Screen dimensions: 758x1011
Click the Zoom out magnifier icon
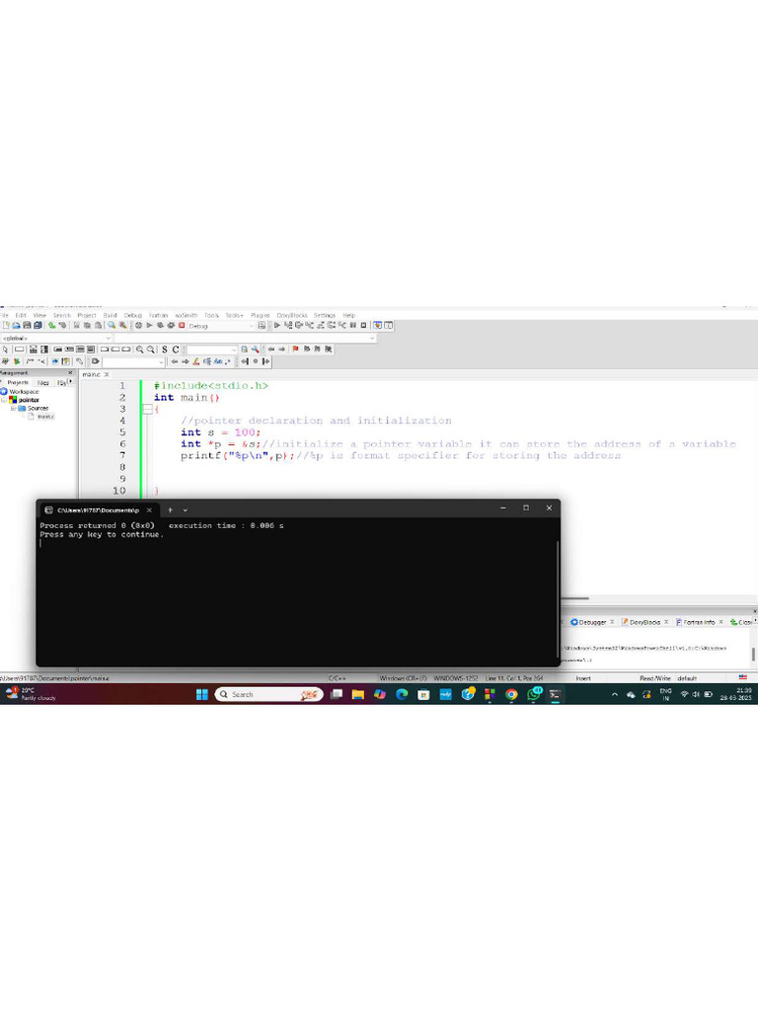pyautogui.click(x=150, y=349)
